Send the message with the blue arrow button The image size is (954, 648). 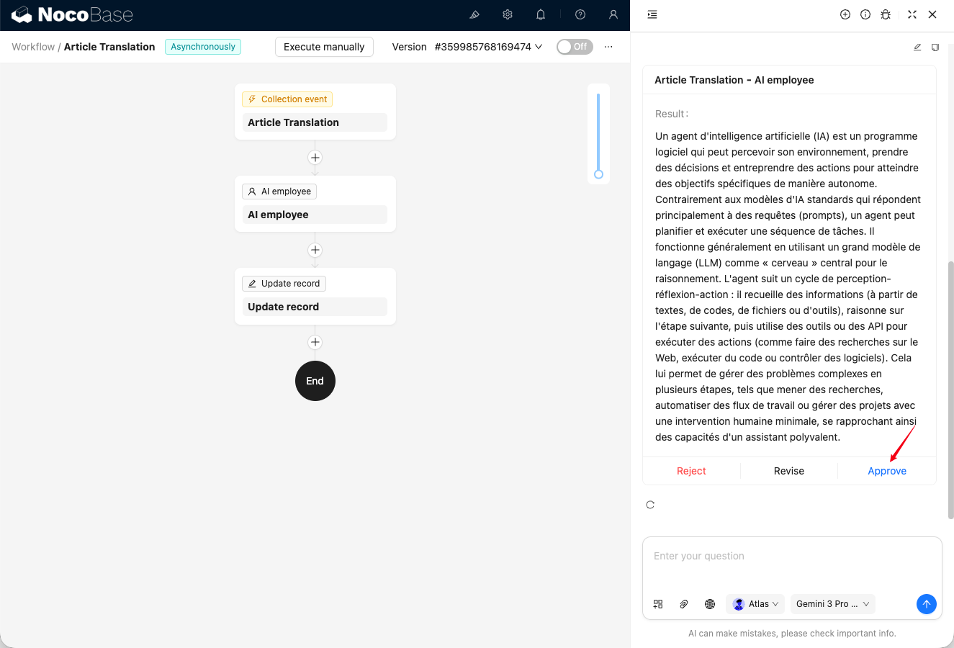(926, 604)
